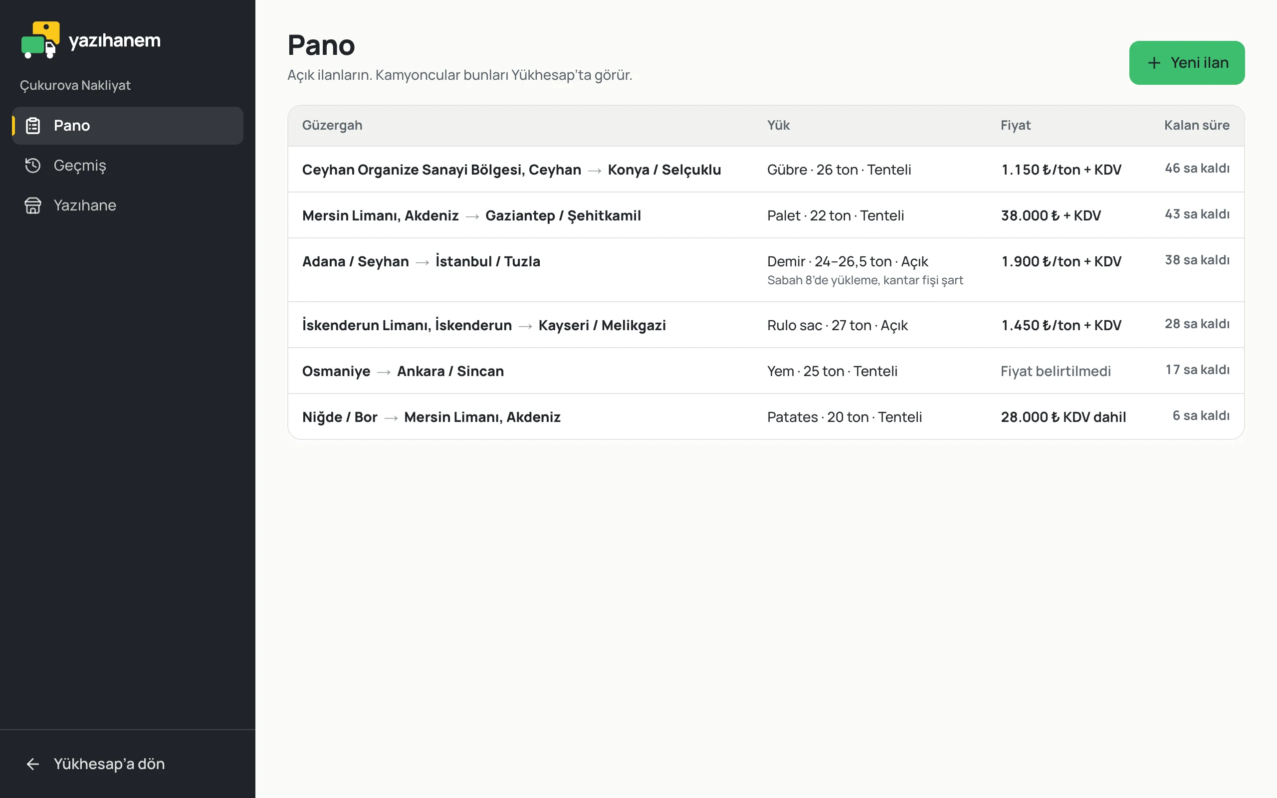Open the Mersin Limanı to Gaziantep route

tap(766, 215)
